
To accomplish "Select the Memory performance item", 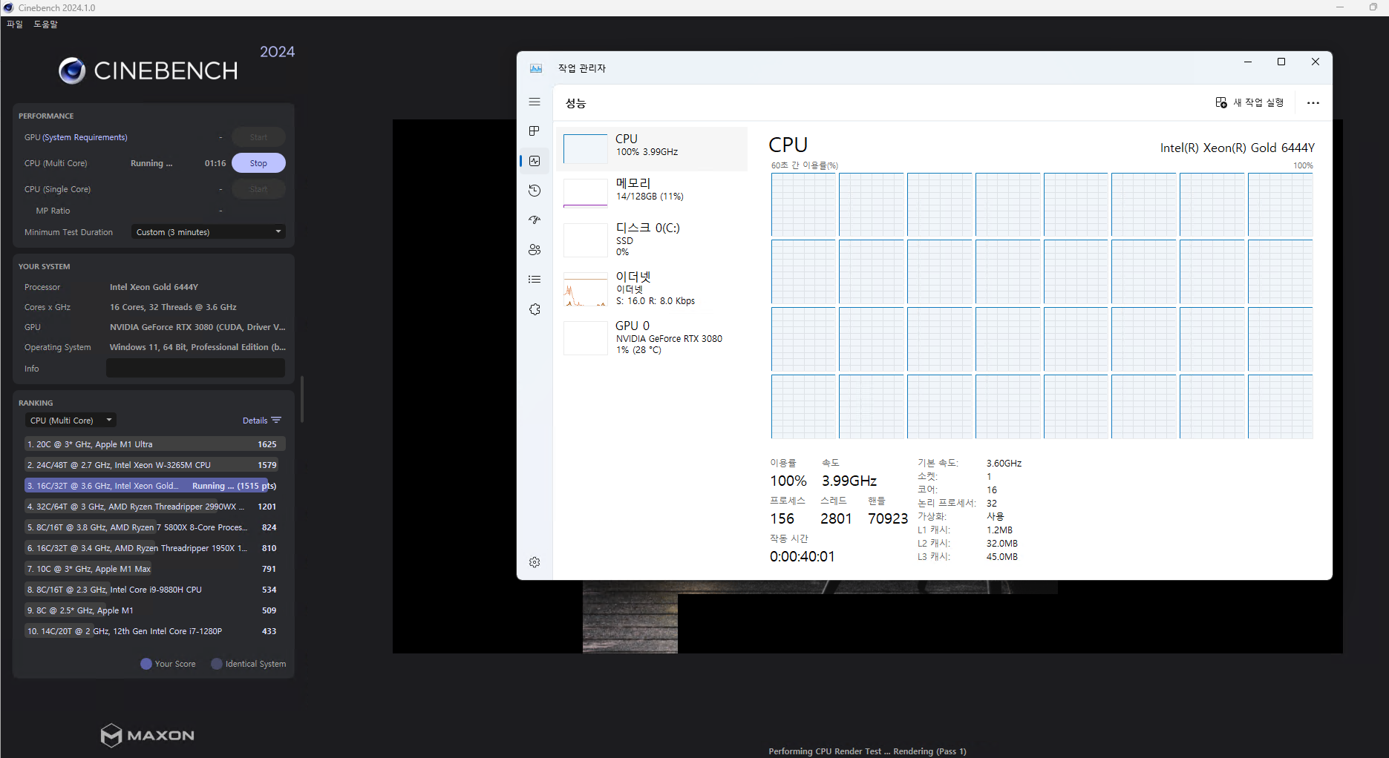I will 652,194.
